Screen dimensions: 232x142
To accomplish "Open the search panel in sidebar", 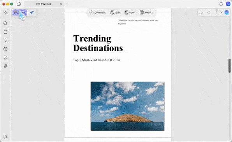I will coord(5,23).
